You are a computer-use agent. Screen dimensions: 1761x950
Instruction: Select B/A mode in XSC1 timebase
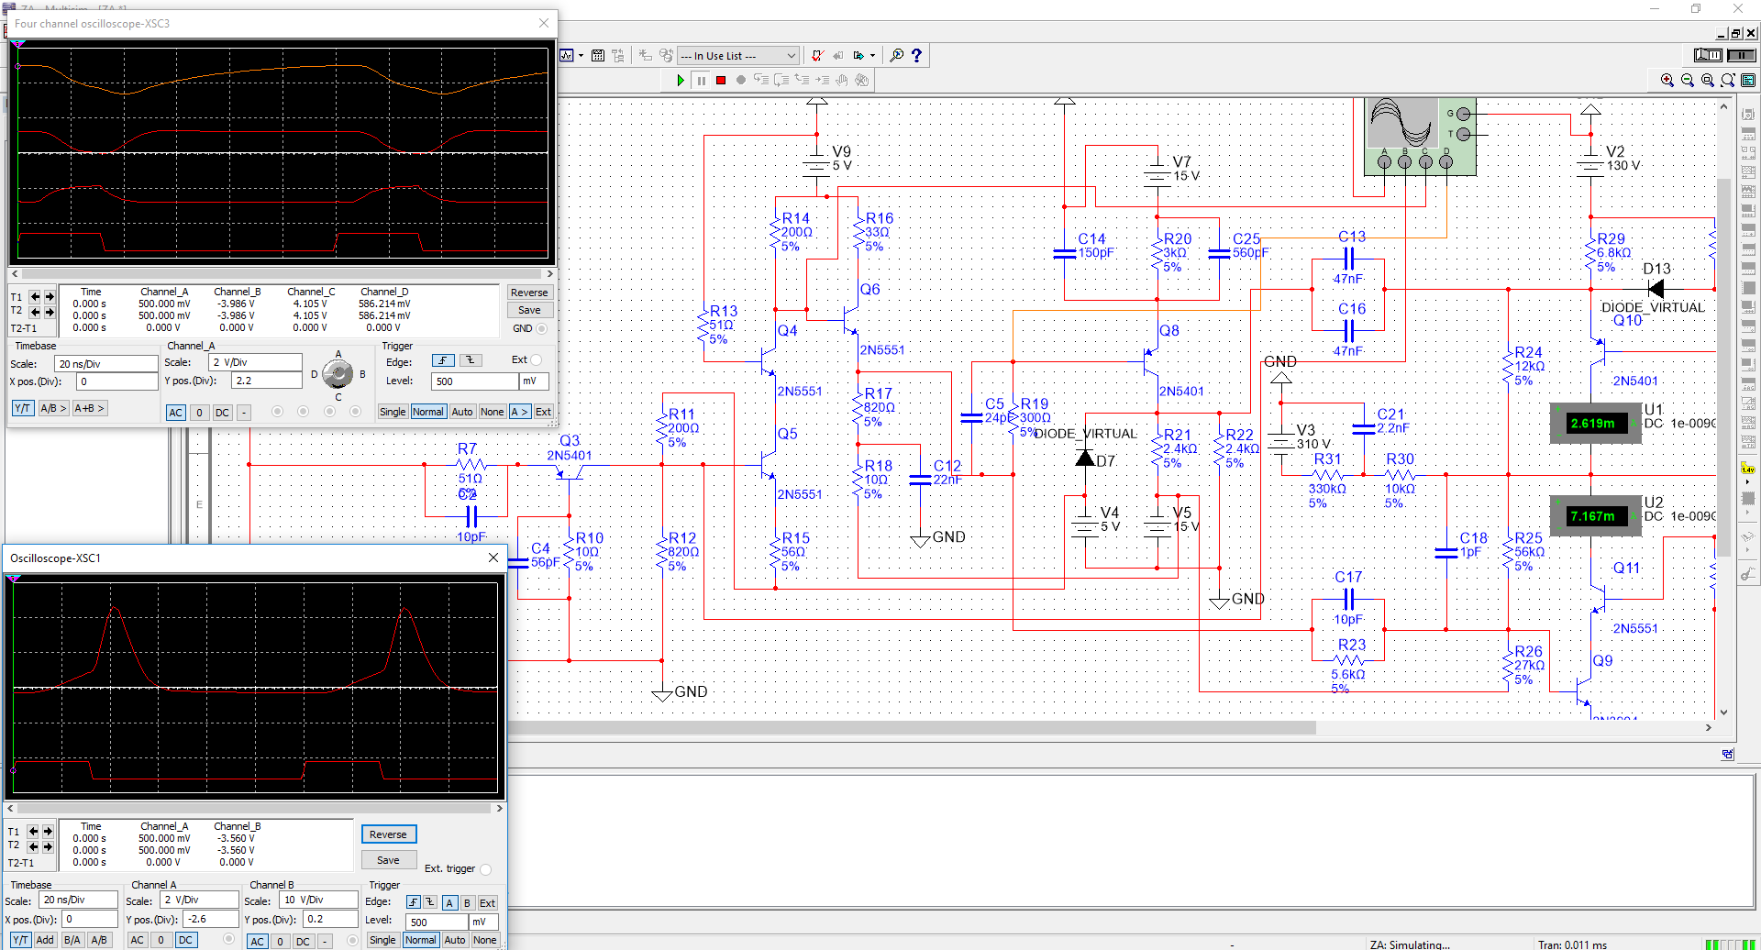coord(72,940)
